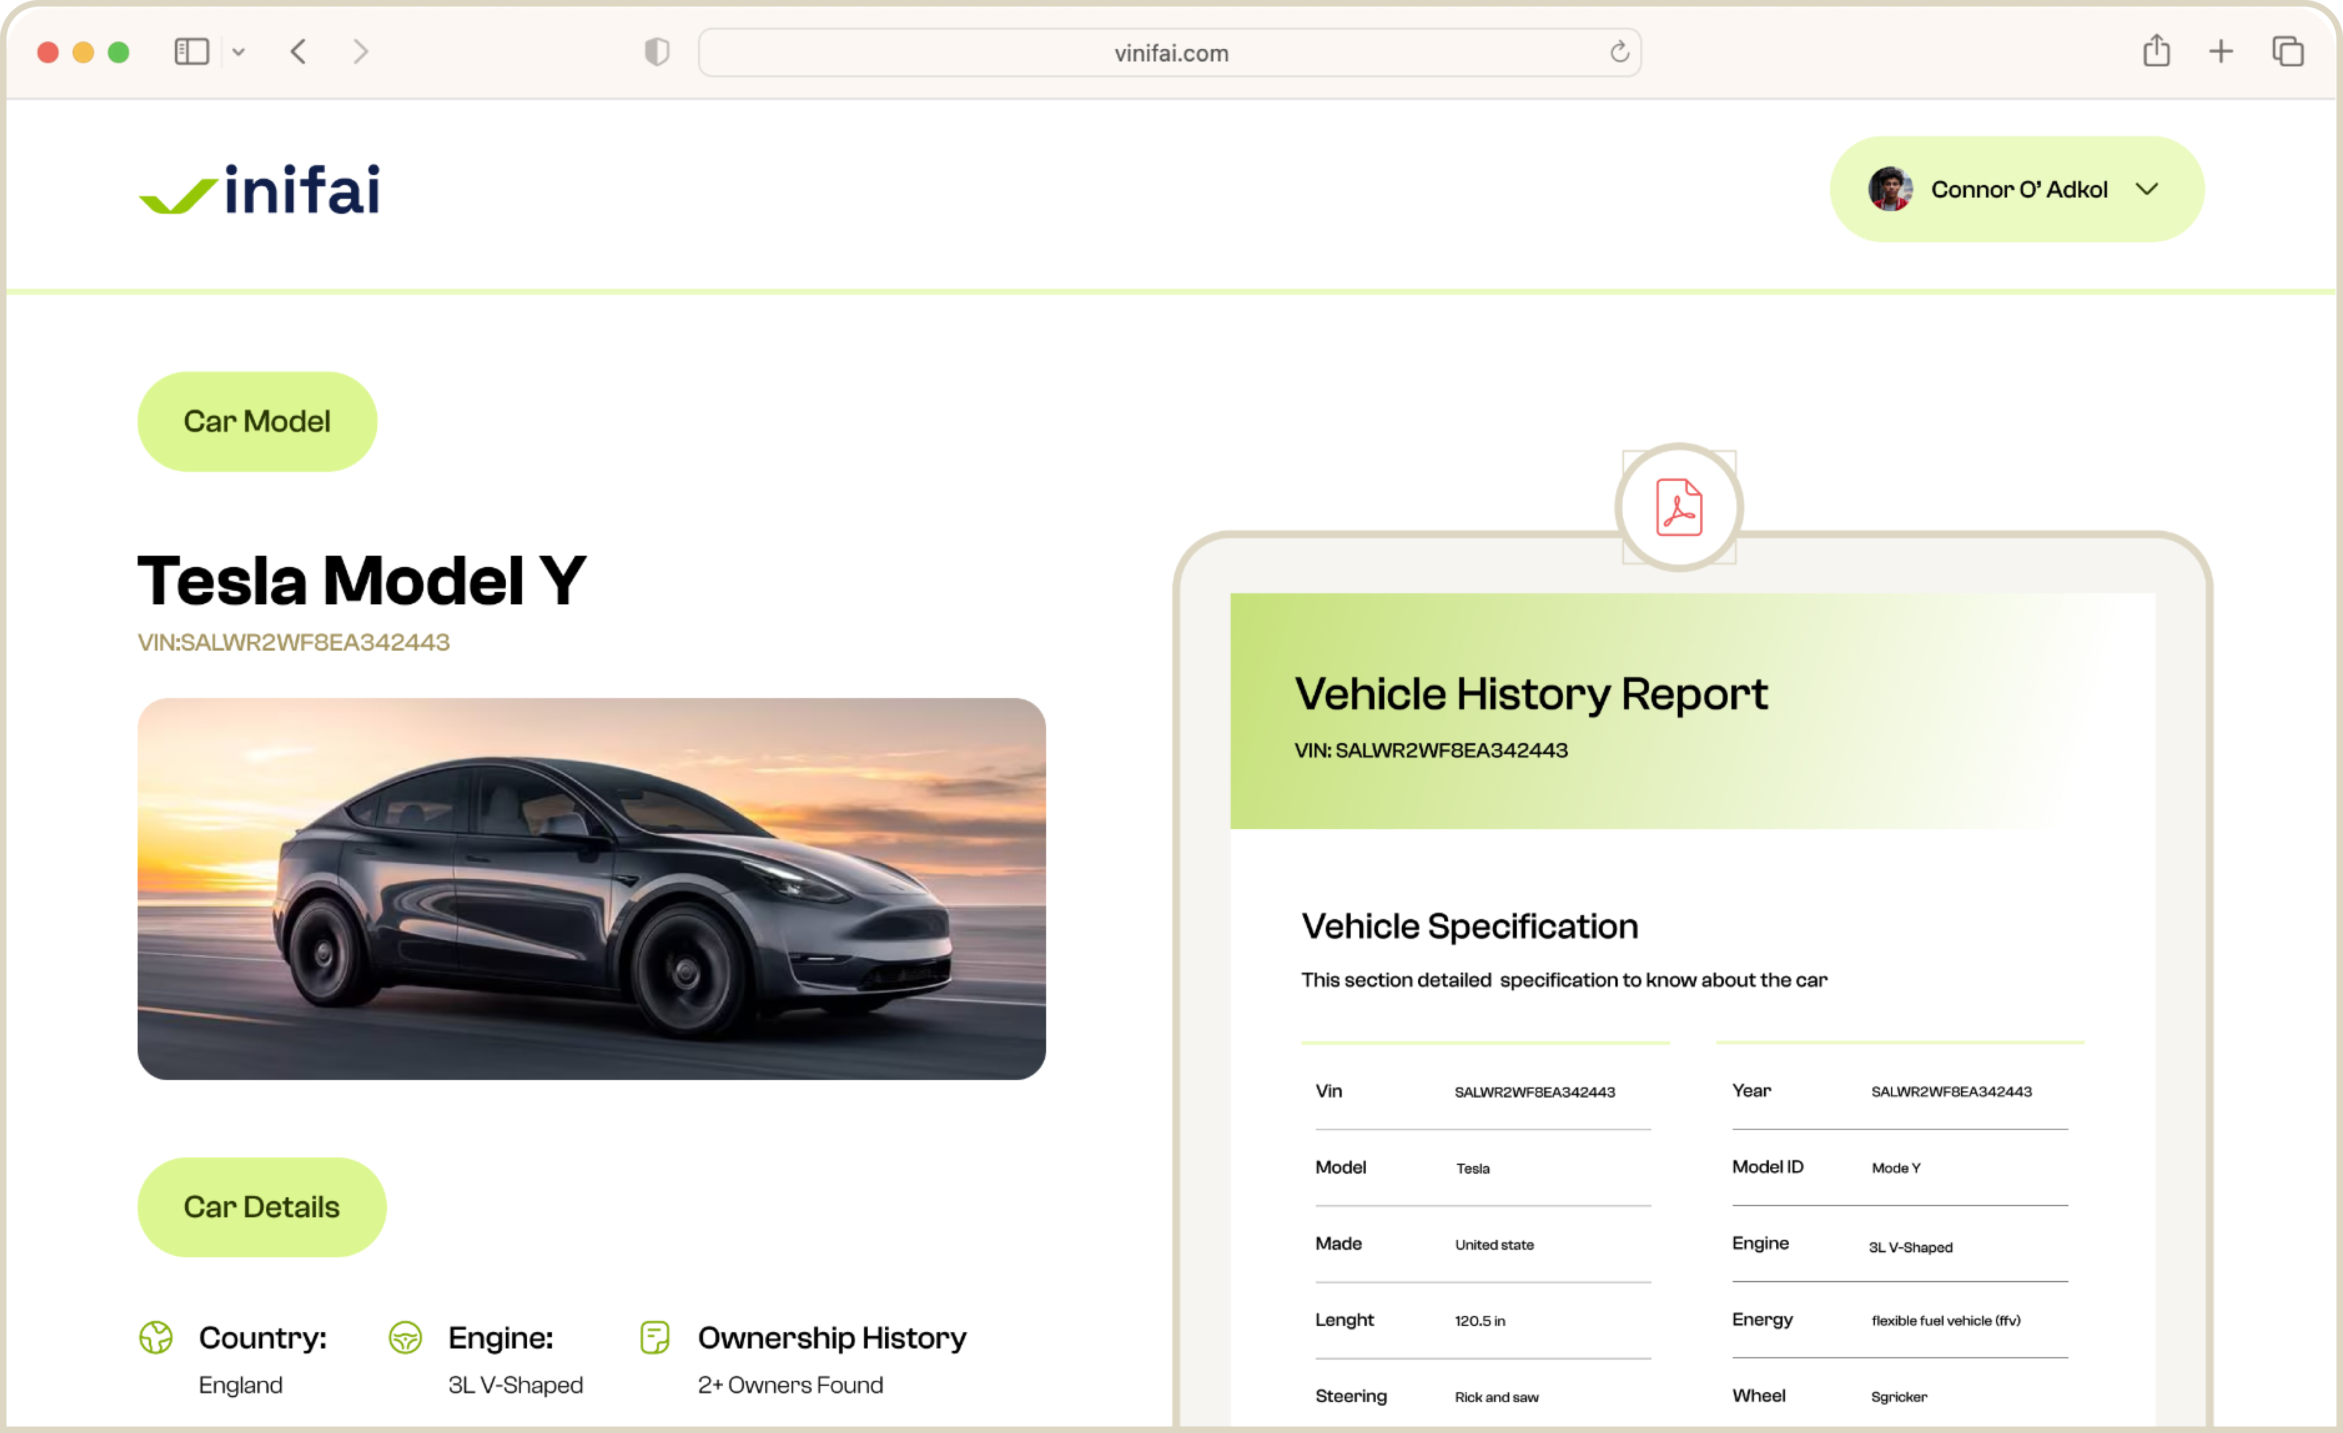Select the Car Model pill
2343x1433 pixels.
coord(257,421)
